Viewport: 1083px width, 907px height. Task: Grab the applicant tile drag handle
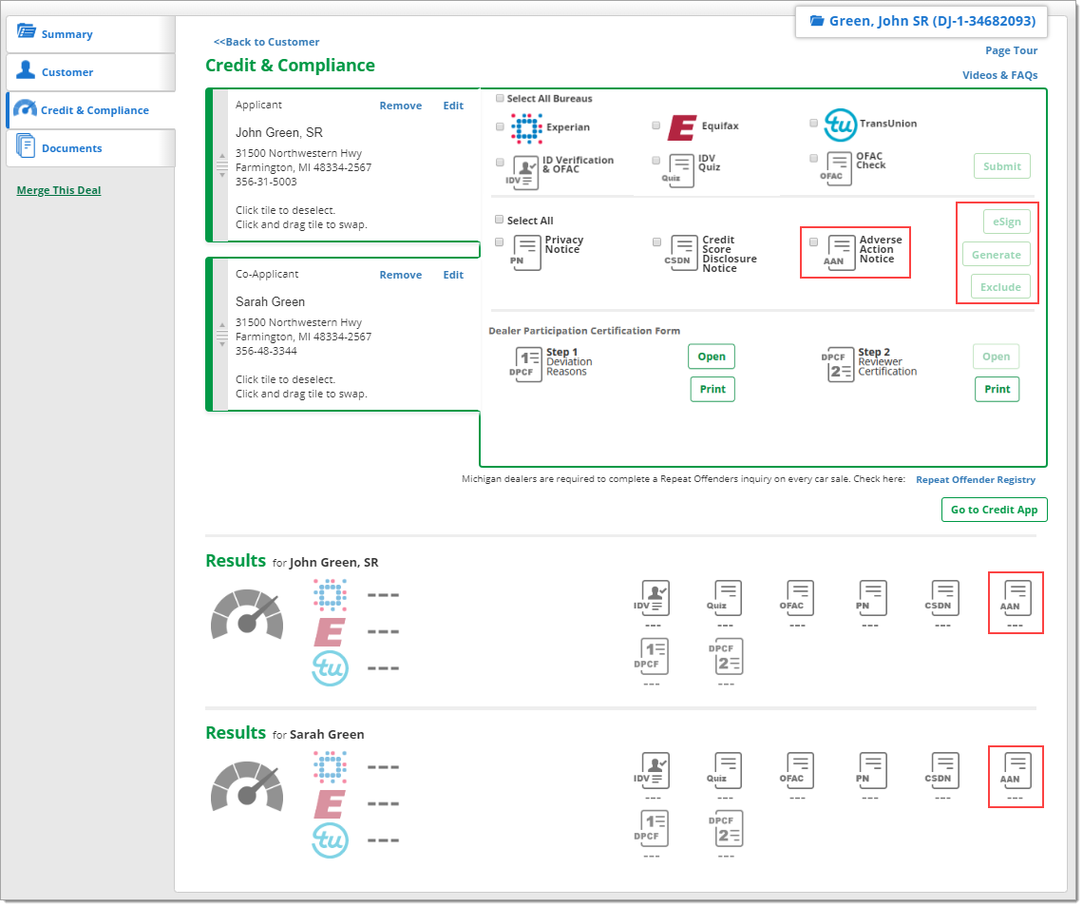221,166
